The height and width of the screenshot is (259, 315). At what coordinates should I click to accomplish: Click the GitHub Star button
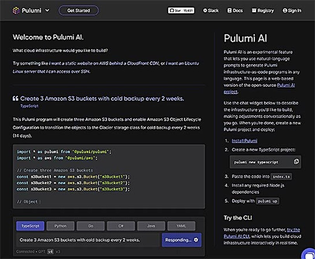coord(181,11)
